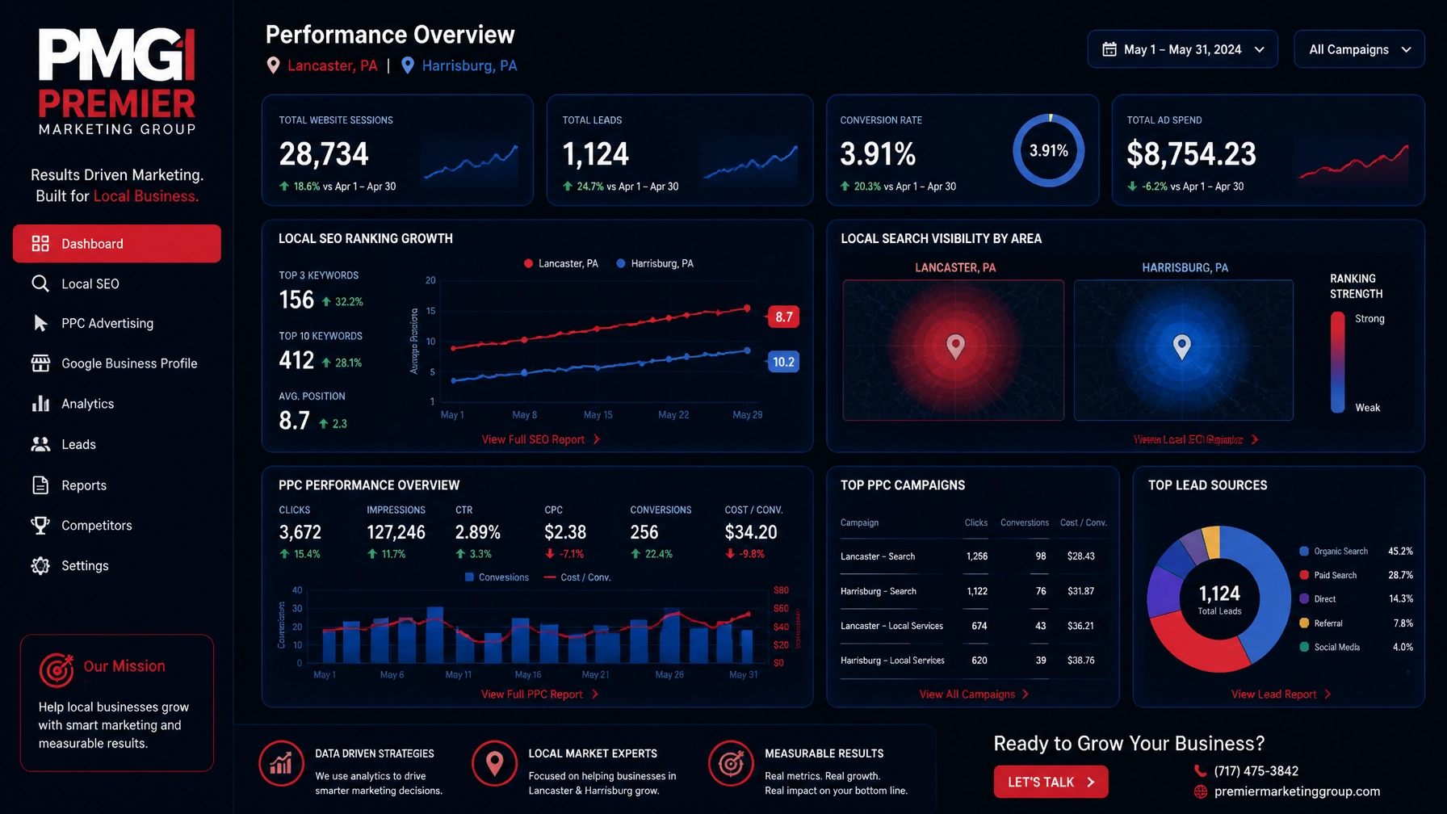Screen dimensions: 1447x814
Task: Click the 8.7 red chart value badge
Action: pyautogui.click(x=783, y=317)
